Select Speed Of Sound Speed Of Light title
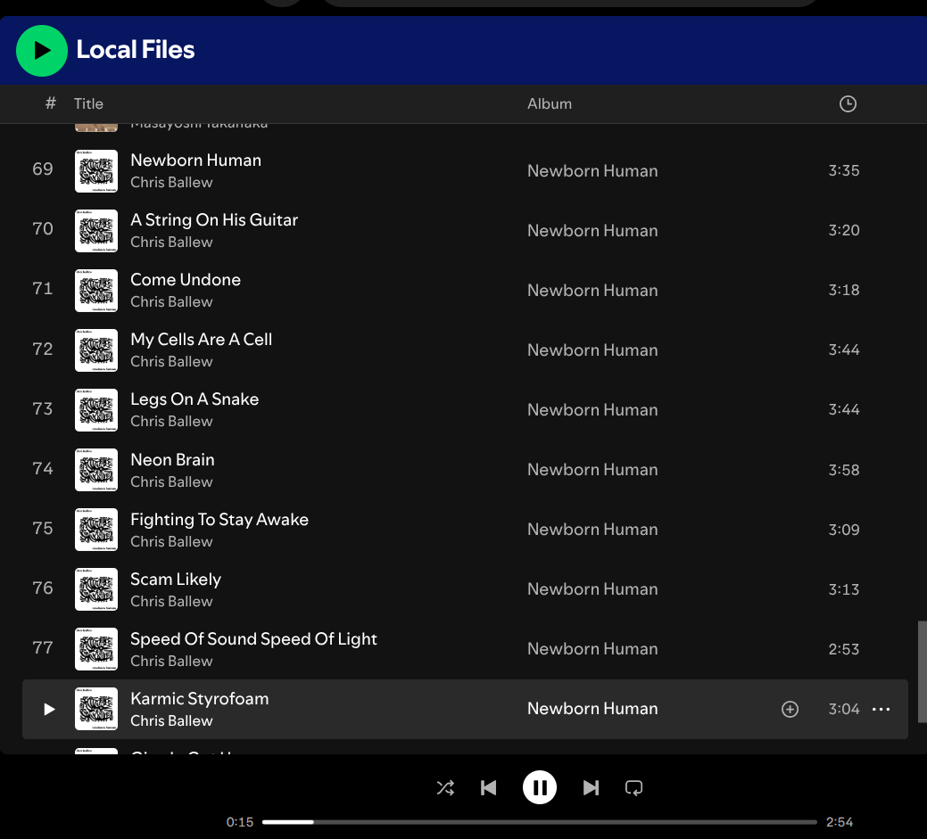 click(253, 638)
